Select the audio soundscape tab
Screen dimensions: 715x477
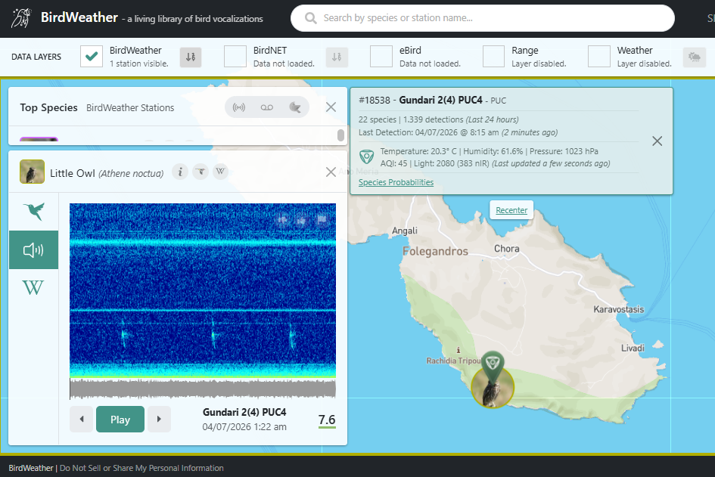[x=33, y=250]
